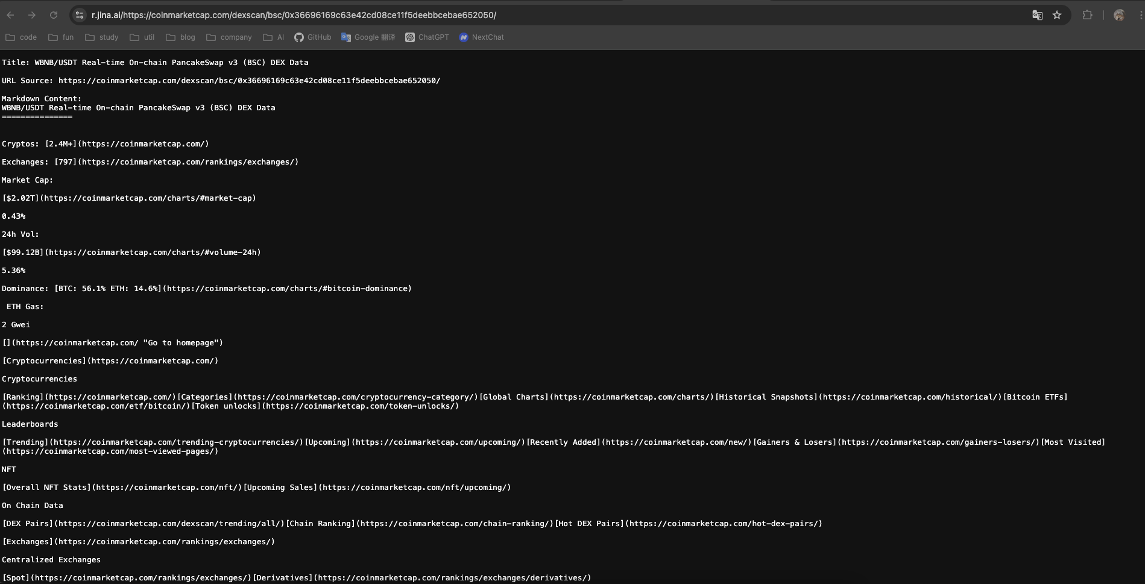Open the NextChat bookmark
This screenshot has width=1145, height=584.
click(481, 37)
